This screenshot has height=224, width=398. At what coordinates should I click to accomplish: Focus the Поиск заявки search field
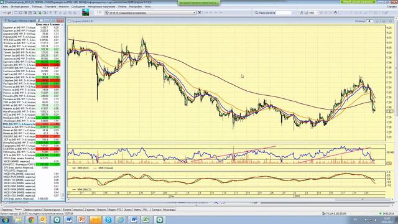[284, 12]
